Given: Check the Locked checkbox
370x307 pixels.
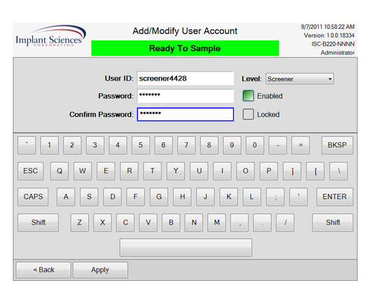Looking at the screenshot, I should point(248,114).
